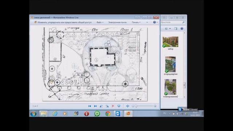Open view options dropdown arrow in Explorer
The width and height of the screenshot is (233, 131).
click(x=170, y=28)
